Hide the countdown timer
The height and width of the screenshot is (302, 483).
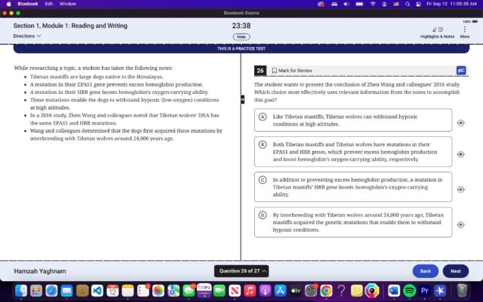(241, 37)
